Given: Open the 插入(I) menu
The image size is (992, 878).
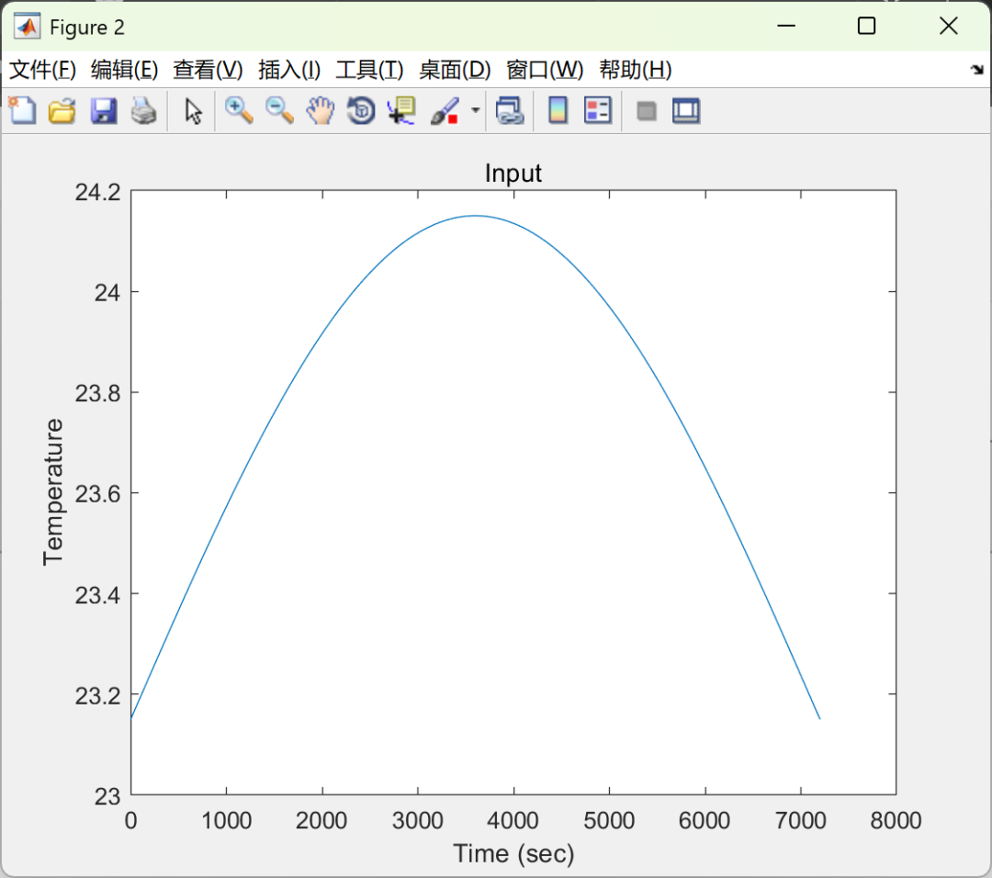Looking at the screenshot, I should click(288, 70).
